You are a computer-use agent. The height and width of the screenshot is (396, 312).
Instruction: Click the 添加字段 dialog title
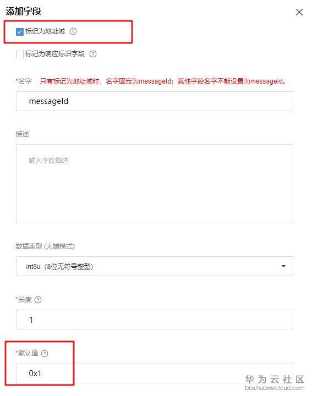click(x=23, y=11)
